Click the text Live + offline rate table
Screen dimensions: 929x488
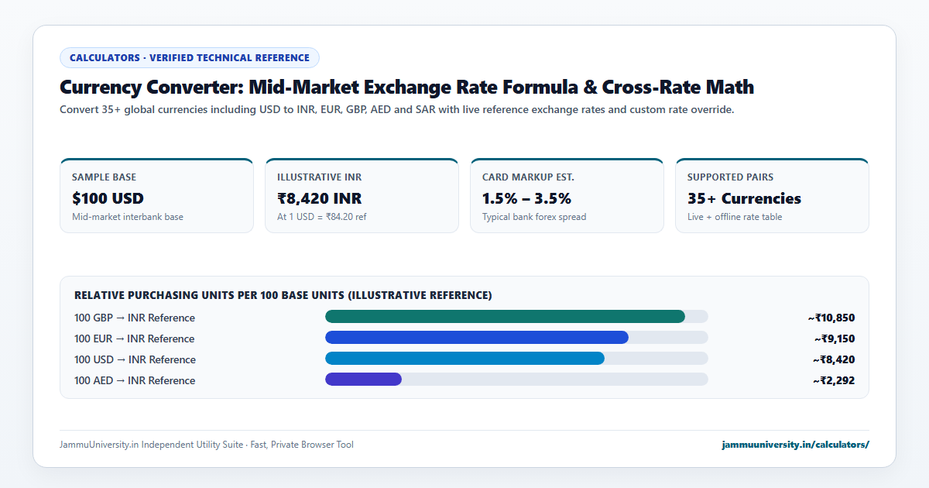coord(735,217)
